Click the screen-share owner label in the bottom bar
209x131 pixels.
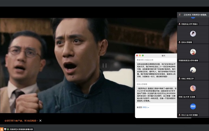click(x=21, y=129)
